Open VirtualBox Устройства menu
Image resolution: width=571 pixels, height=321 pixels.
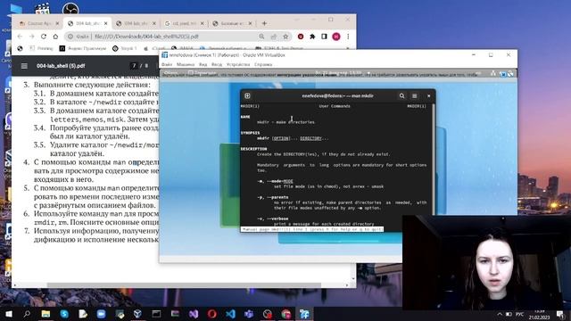[238, 64]
